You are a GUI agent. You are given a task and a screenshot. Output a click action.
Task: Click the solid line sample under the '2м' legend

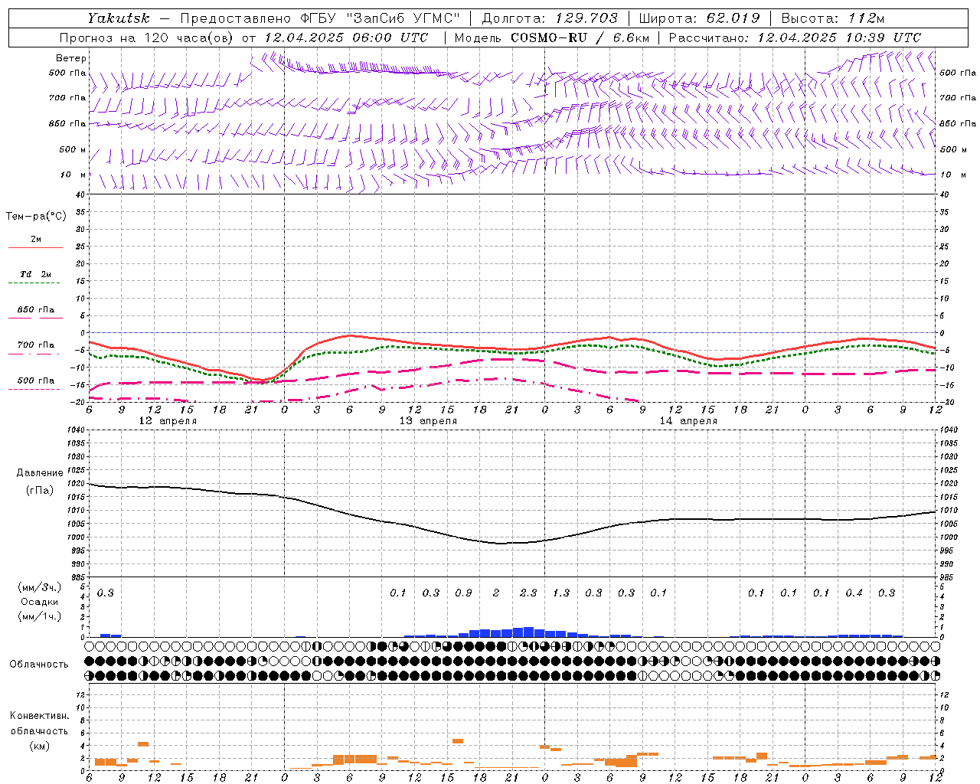(35, 248)
